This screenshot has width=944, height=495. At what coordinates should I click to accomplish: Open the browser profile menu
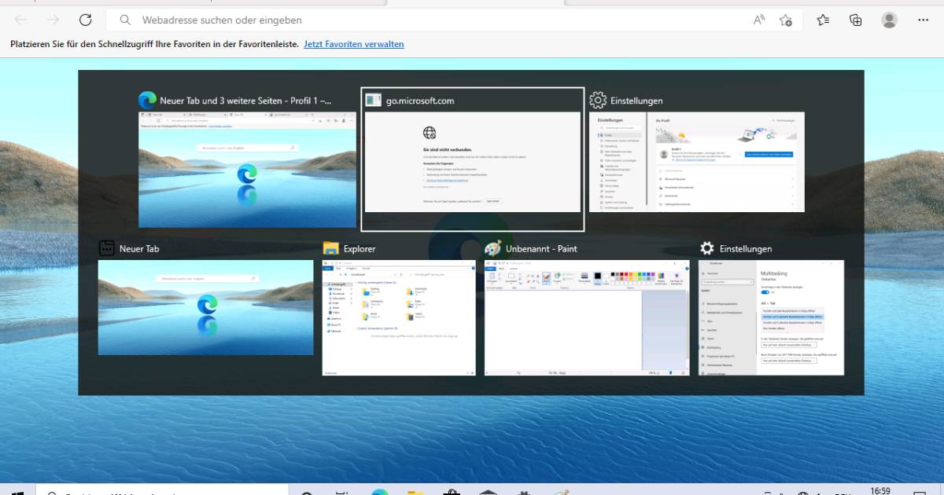click(888, 20)
